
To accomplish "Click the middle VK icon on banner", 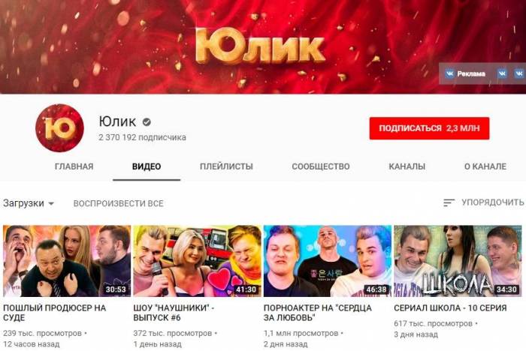I will (502, 73).
